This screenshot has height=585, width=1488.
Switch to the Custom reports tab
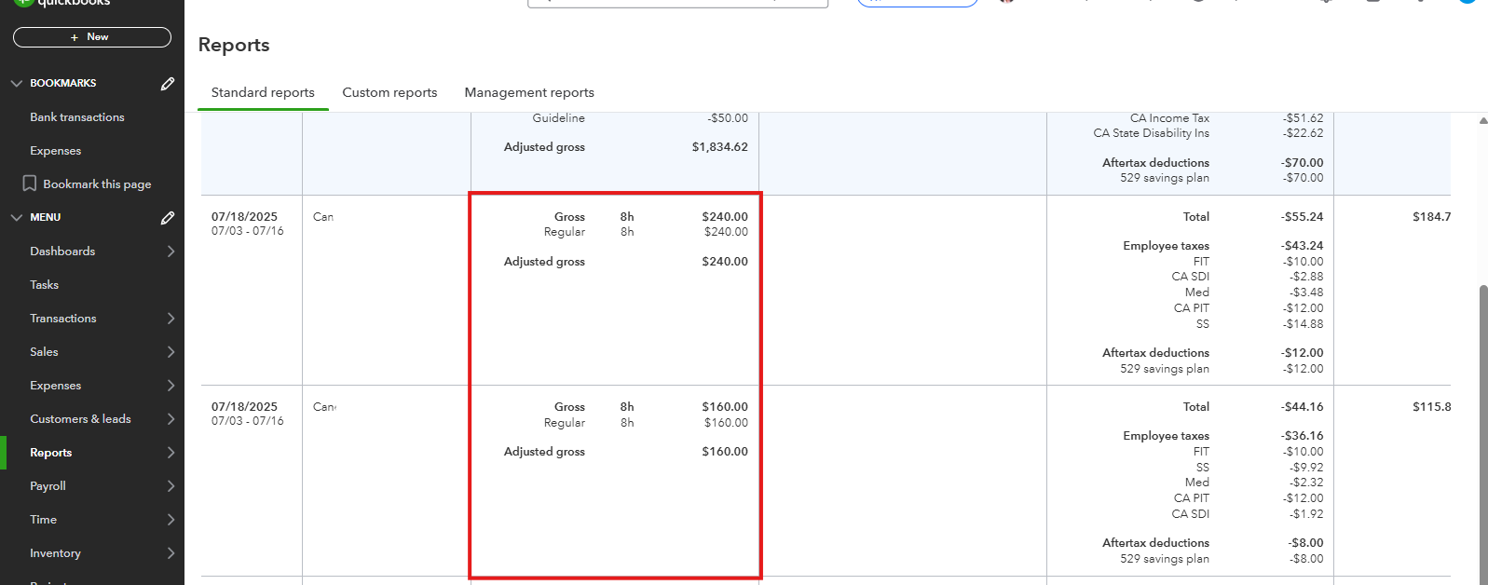(389, 92)
